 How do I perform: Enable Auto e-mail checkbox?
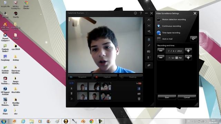[x=159, y=39]
